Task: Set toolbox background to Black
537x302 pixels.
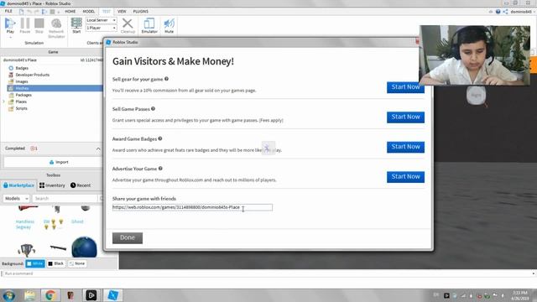Action: [56, 263]
